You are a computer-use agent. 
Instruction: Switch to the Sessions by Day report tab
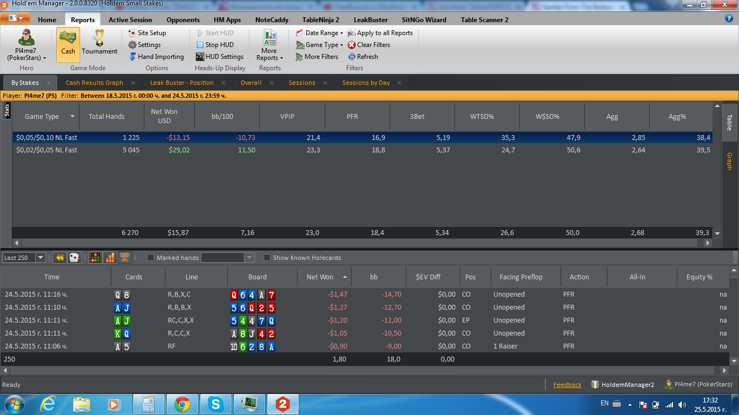point(366,83)
